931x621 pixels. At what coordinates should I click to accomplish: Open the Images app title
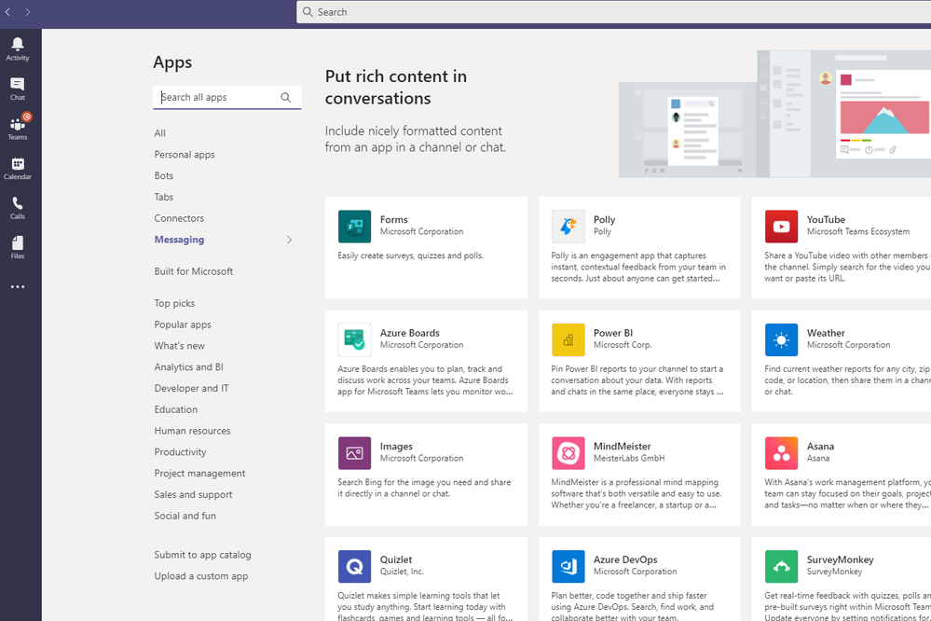pos(396,447)
